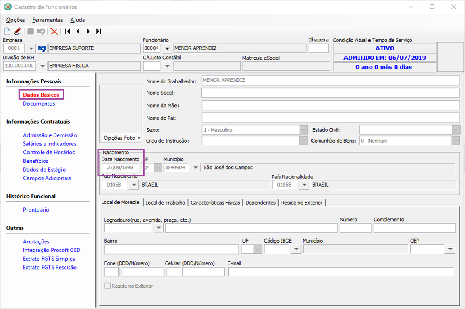Open Dados do Estágio
The height and width of the screenshot is (309, 465).
tap(44, 170)
